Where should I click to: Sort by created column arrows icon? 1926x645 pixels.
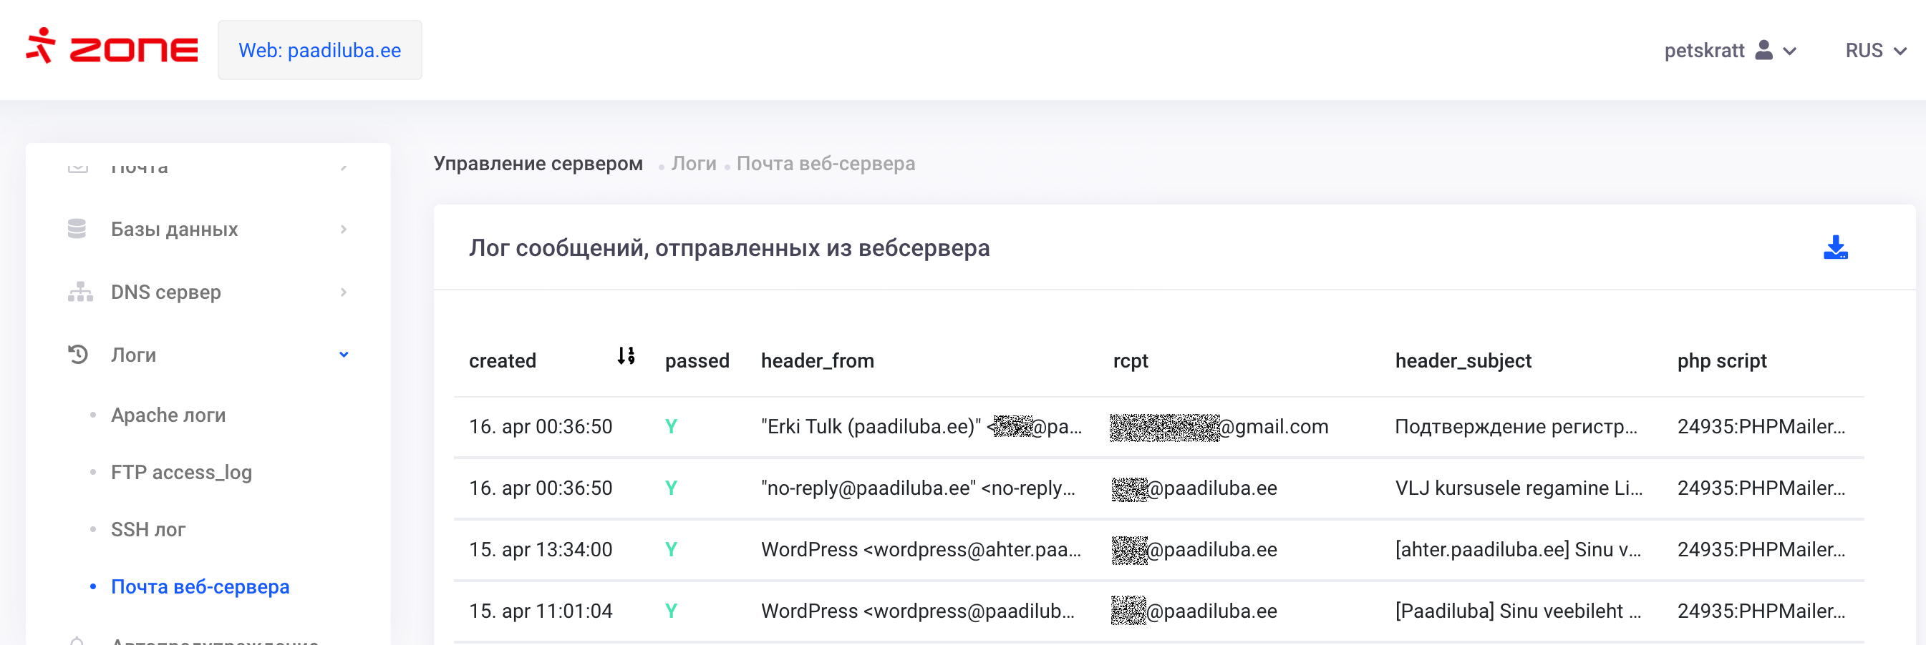(626, 357)
